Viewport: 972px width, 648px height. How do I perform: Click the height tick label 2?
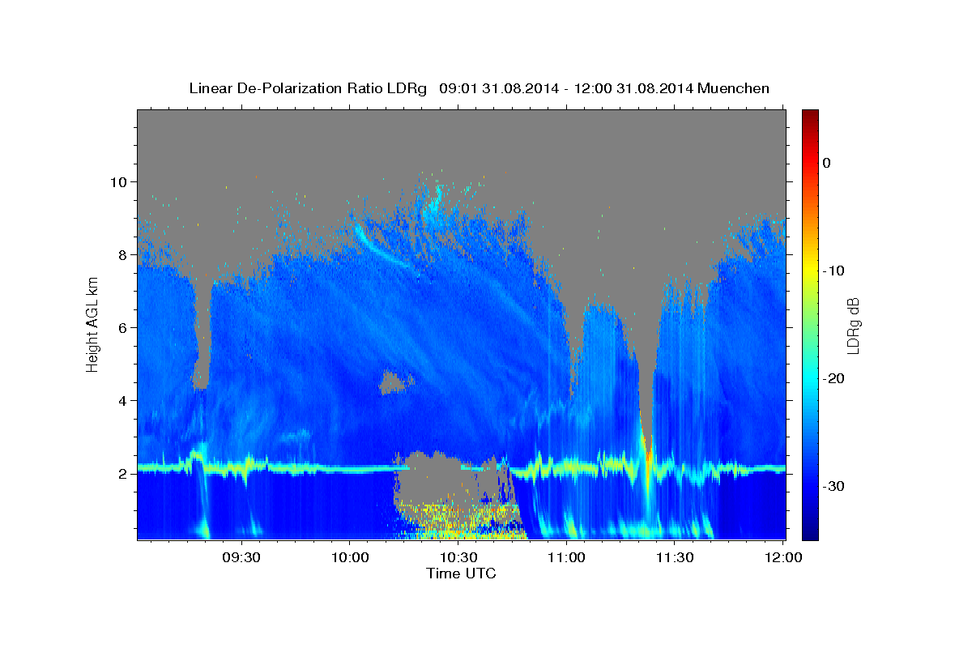coord(123,473)
